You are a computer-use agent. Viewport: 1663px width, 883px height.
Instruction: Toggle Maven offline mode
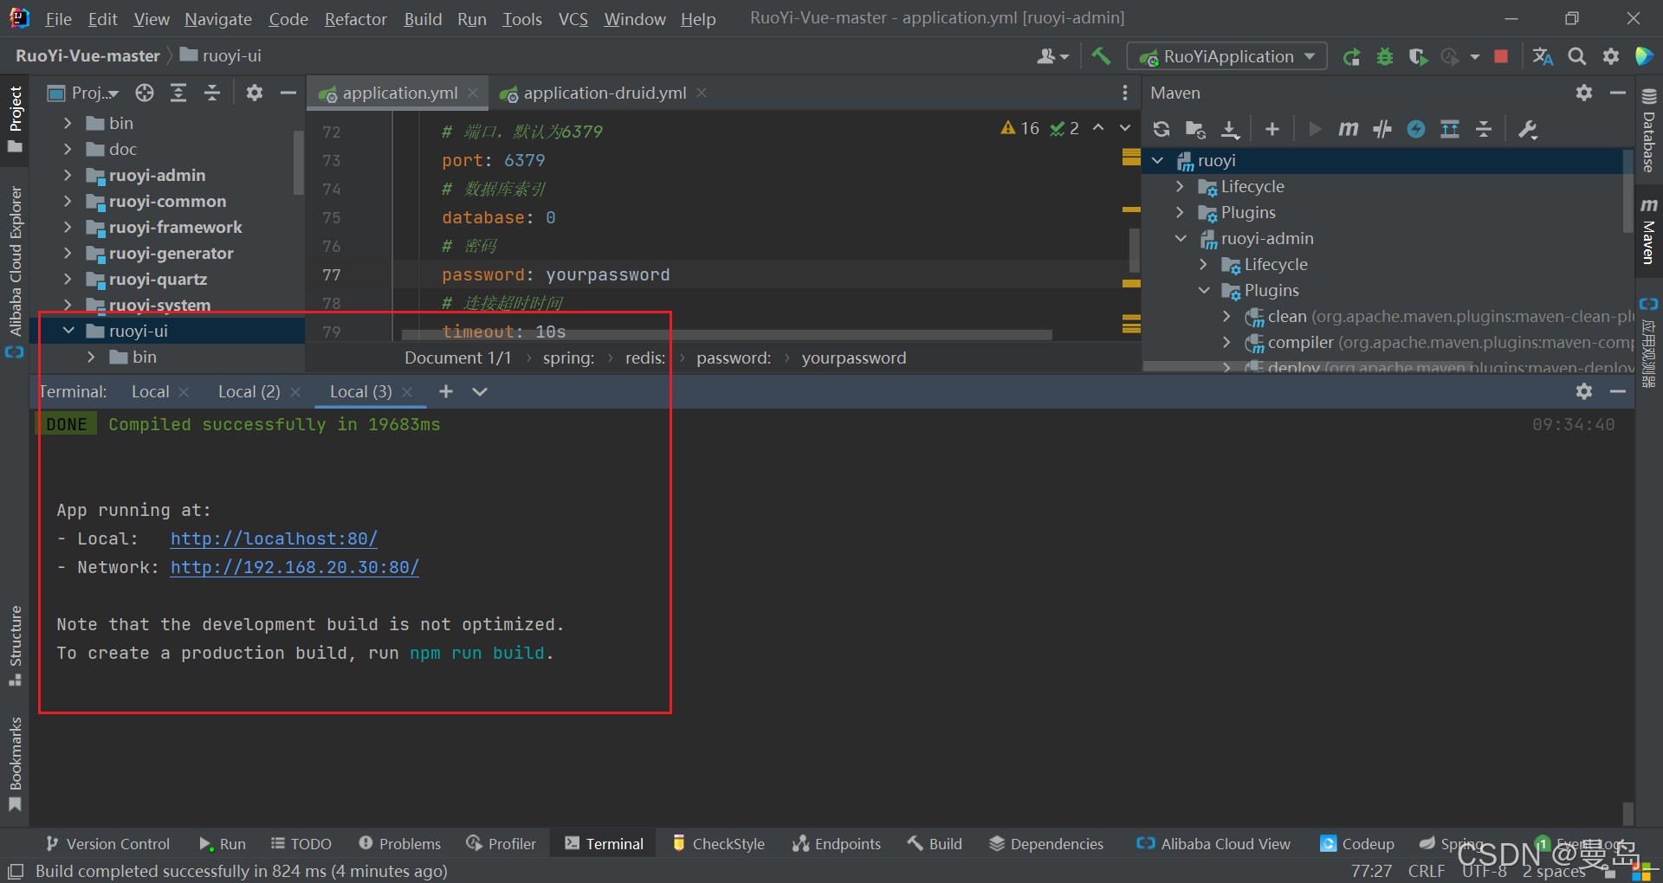[1382, 129]
